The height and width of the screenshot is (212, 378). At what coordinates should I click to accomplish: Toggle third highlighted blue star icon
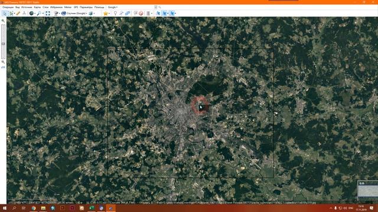pyautogui.click(x=172, y=13)
